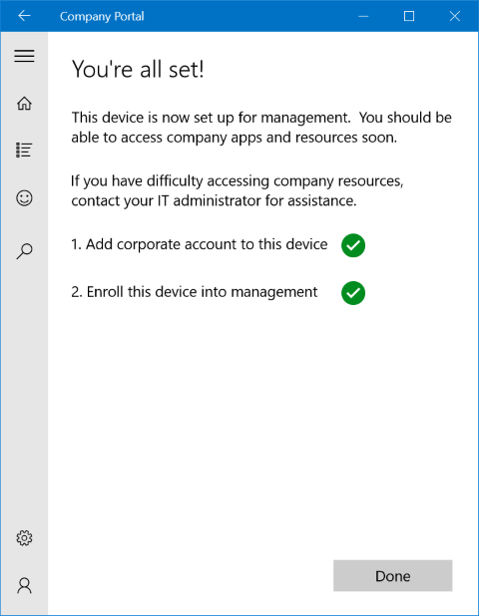Open Settings gear in sidebar
The image size is (479, 616).
point(24,538)
